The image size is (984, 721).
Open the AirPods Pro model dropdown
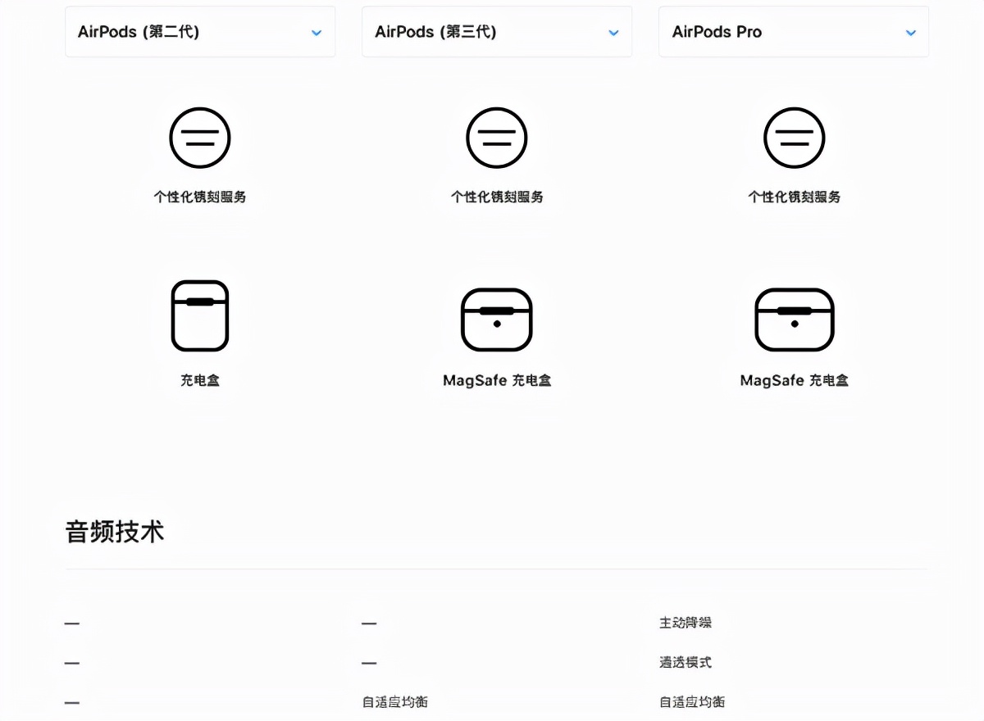click(x=794, y=32)
